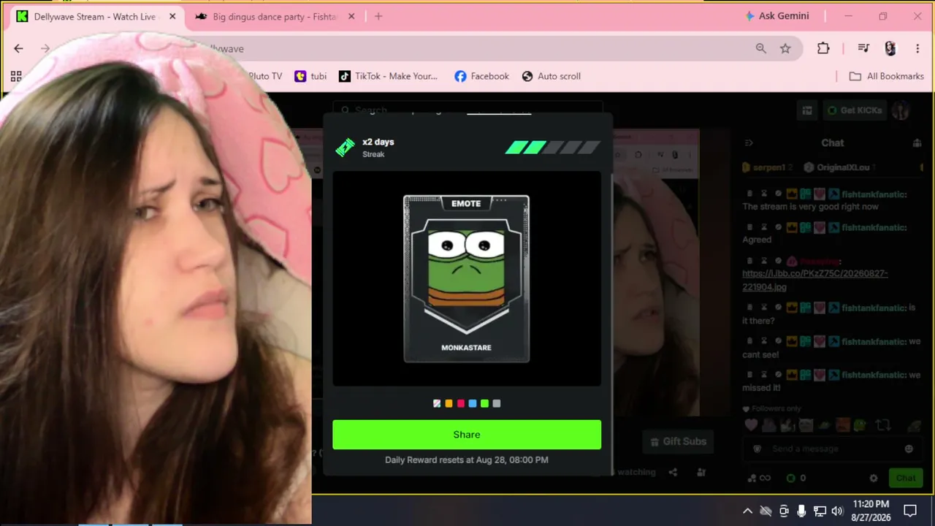Screen dimensions: 935x526
Task: Open the zoom magnifier in the address bar
Action: coord(761,48)
